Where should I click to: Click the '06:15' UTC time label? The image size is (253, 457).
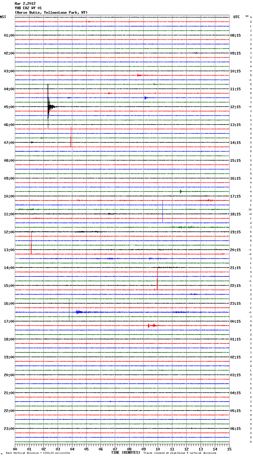pos(235,429)
